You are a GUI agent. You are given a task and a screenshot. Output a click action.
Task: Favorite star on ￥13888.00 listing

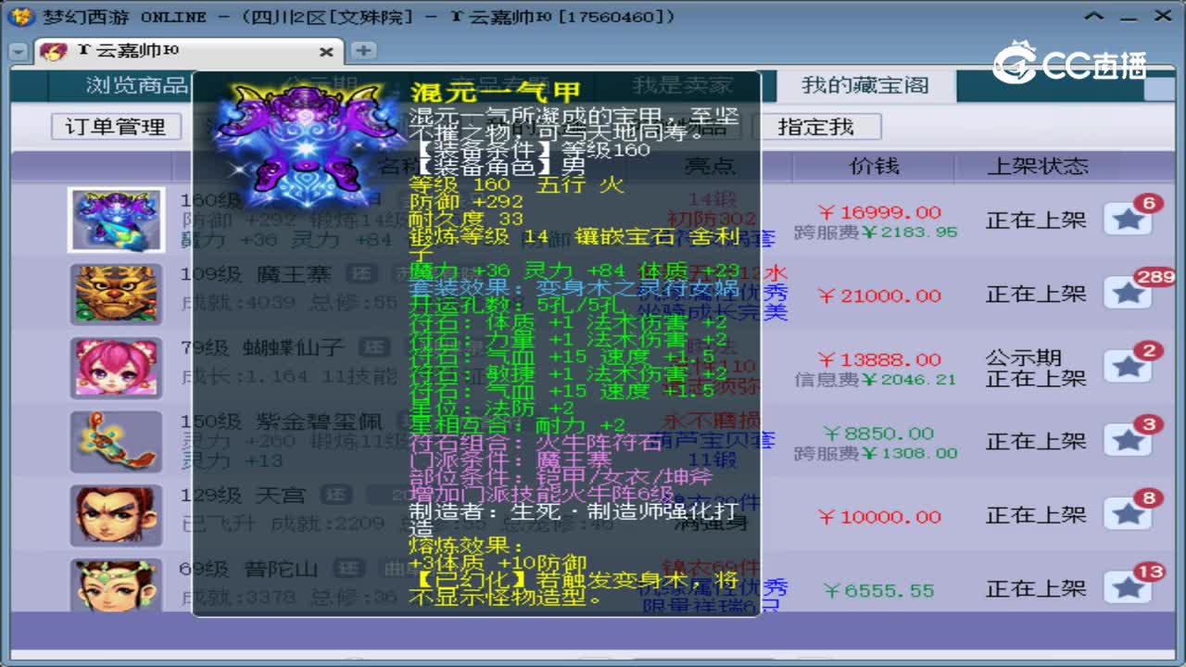point(1128,368)
